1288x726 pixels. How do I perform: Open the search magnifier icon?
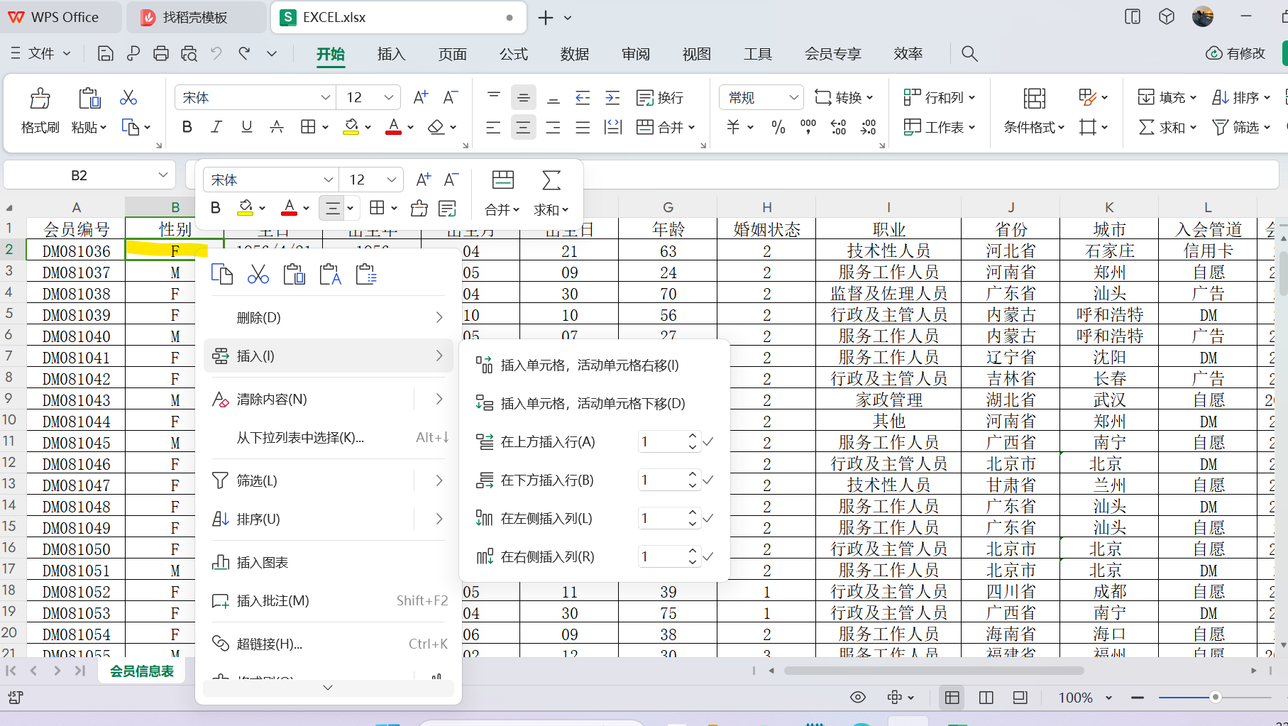tap(969, 53)
